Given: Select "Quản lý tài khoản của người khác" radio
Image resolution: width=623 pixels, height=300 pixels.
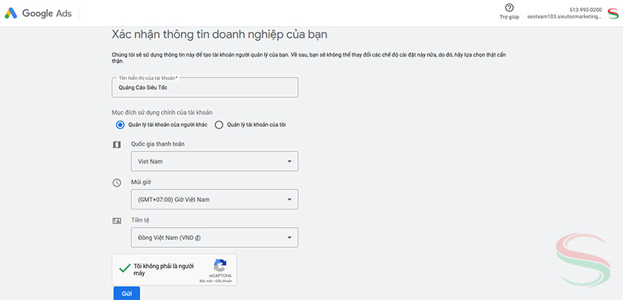Looking at the screenshot, I should point(120,125).
